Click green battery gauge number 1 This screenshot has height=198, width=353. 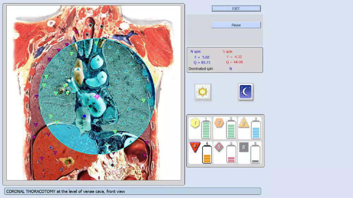pos(206,130)
